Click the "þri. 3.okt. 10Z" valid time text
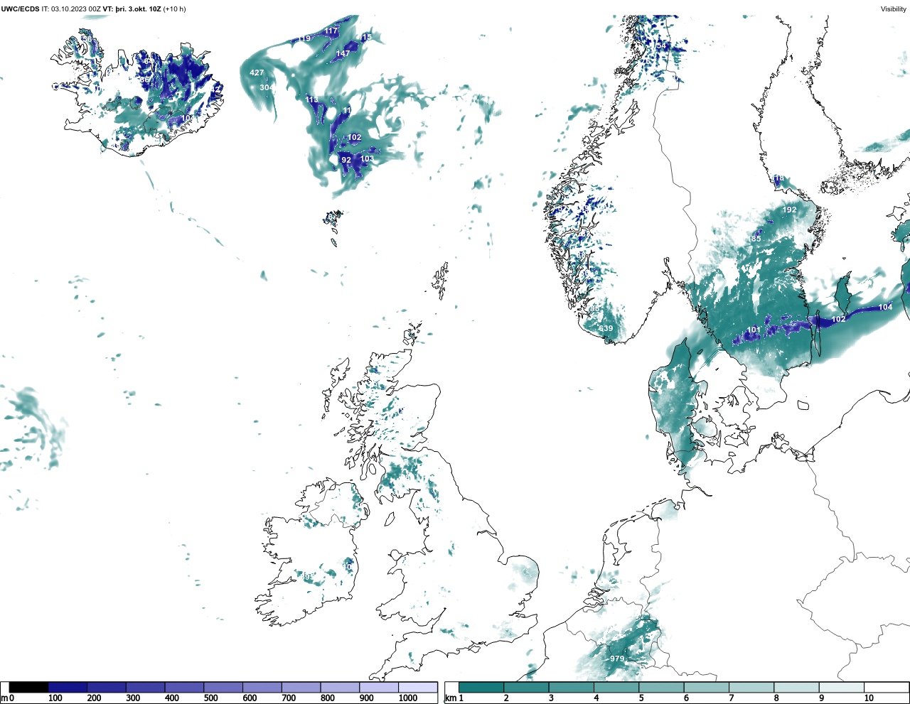The width and height of the screenshot is (910, 704). click(138, 9)
